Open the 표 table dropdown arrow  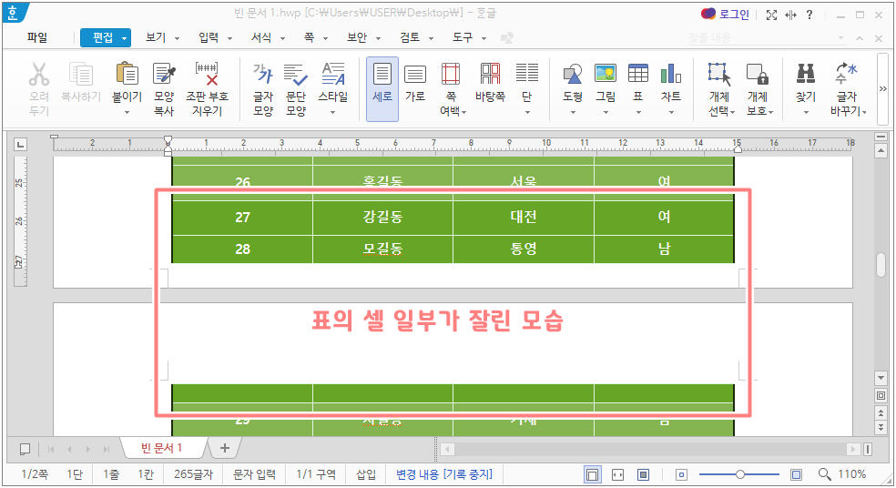click(x=638, y=112)
